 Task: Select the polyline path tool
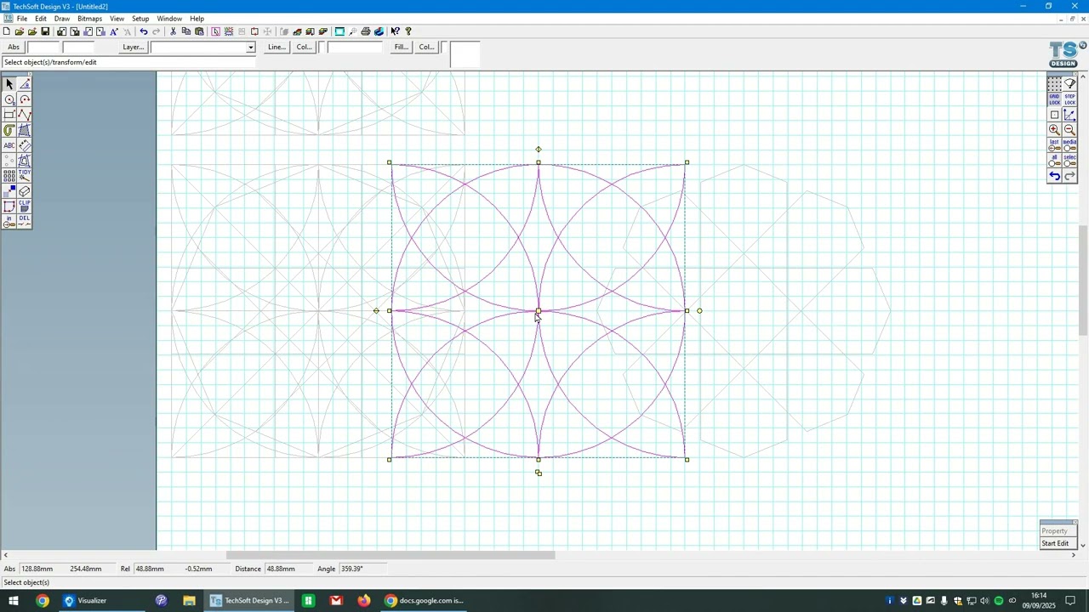[x=25, y=115]
